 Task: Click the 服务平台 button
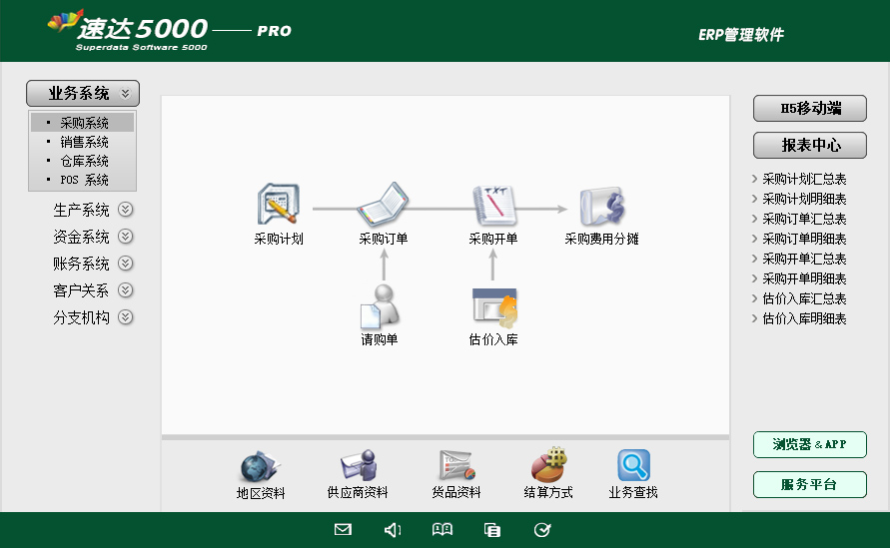(810, 484)
